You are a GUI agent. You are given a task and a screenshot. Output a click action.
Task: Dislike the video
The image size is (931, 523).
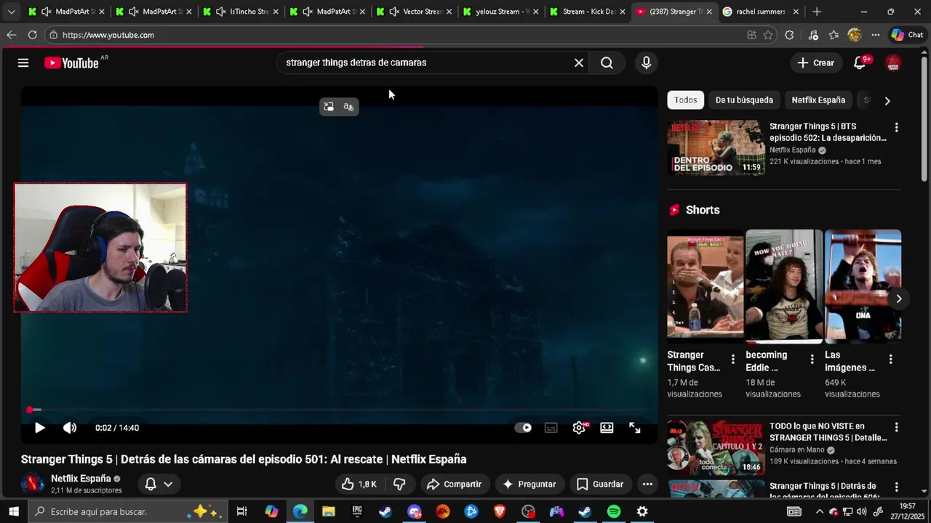coord(399,485)
